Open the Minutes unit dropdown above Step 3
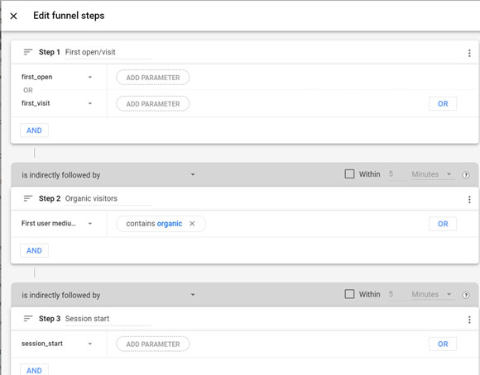This screenshot has height=375, width=480. pyautogui.click(x=432, y=295)
